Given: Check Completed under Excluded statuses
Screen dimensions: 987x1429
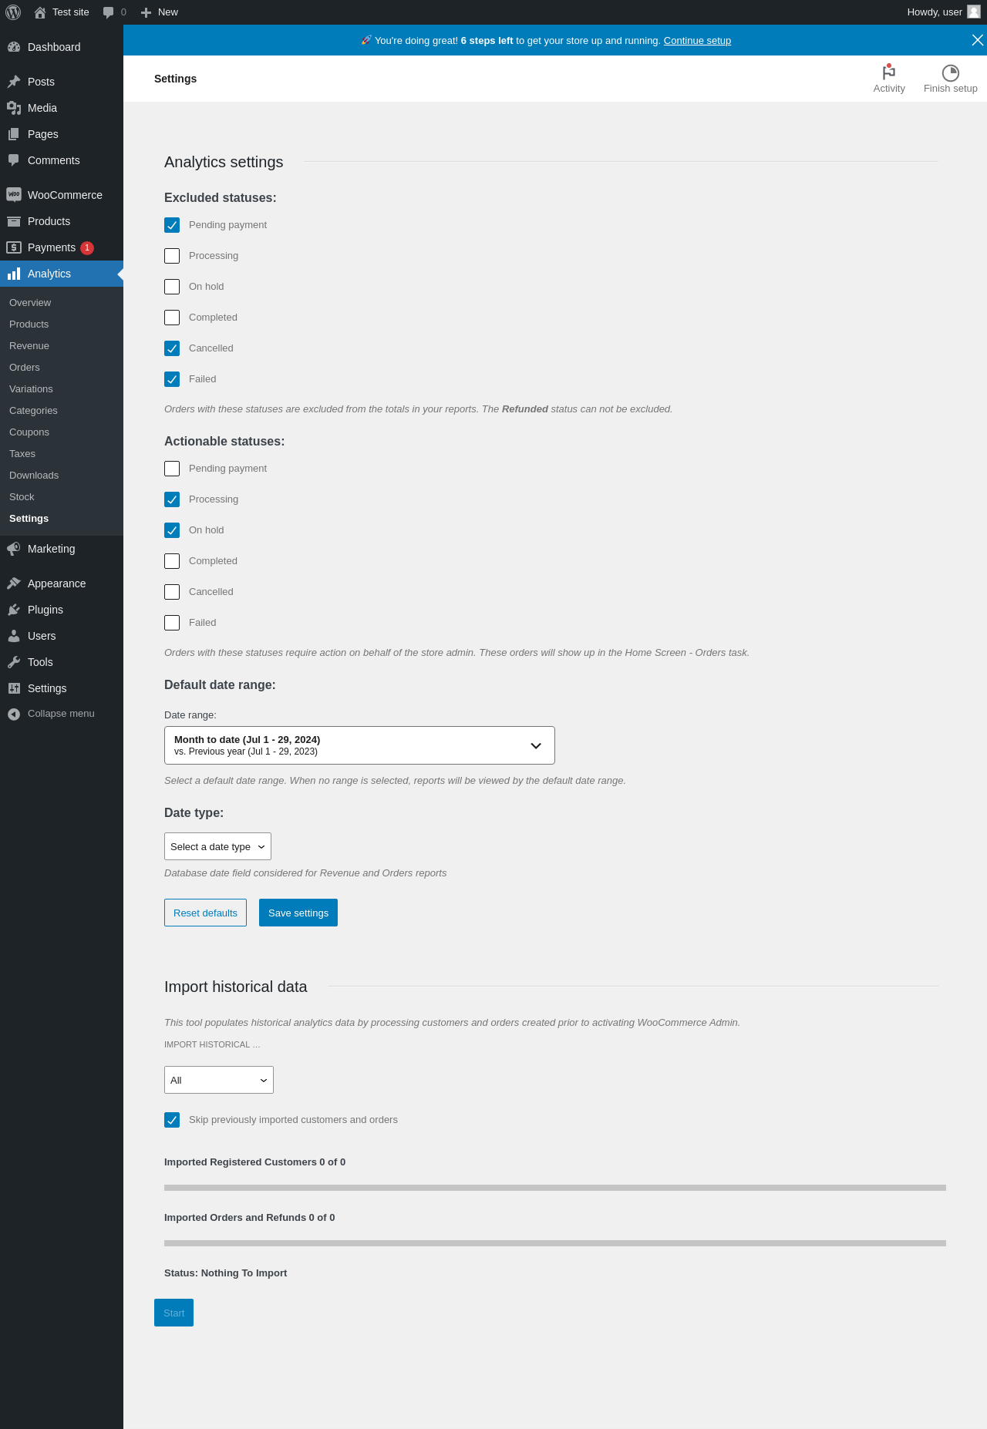Looking at the screenshot, I should pyautogui.click(x=172, y=318).
